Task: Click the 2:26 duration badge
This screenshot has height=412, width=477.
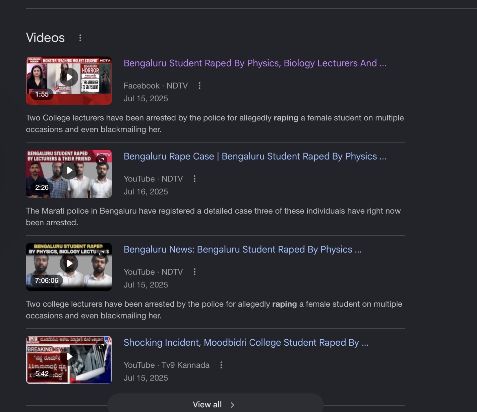Action: [x=42, y=187]
